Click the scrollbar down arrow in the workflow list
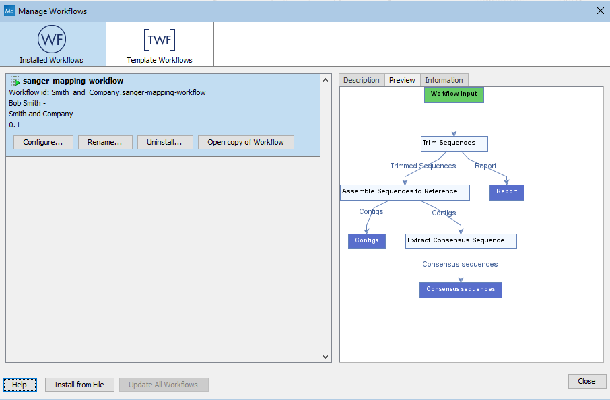 [326, 357]
